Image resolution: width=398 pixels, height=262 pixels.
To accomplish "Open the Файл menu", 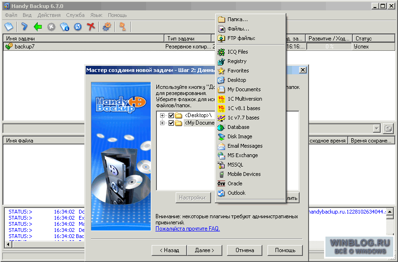I will pyautogui.click(x=11, y=15).
